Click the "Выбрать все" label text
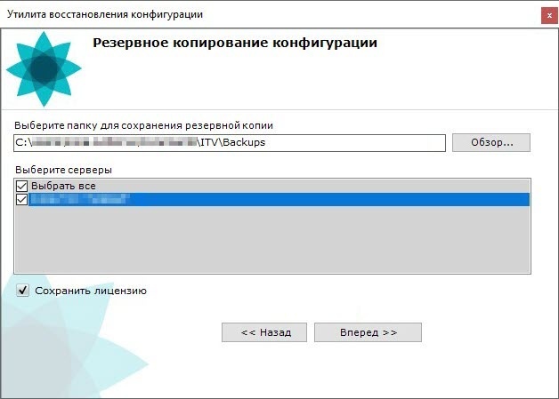This screenshot has height=399, width=559. 63,186
